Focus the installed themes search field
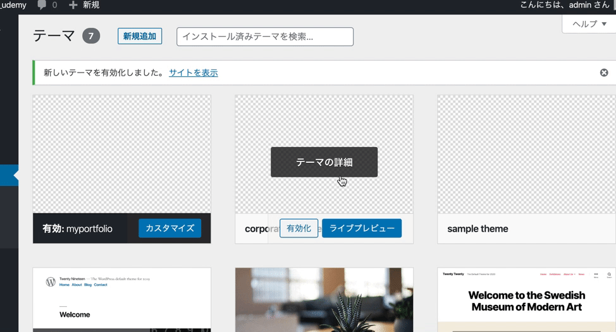The height and width of the screenshot is (332, 616). tap(265, 37)
